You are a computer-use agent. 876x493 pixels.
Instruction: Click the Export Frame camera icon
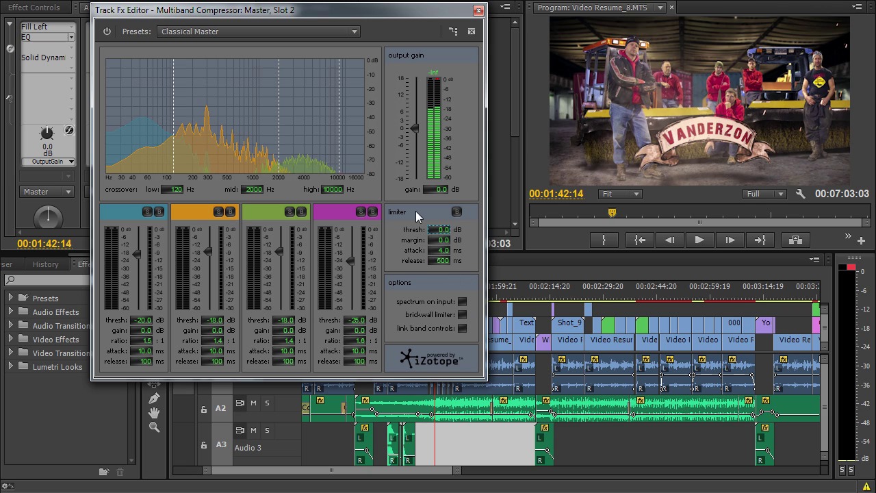pos(795,240)
